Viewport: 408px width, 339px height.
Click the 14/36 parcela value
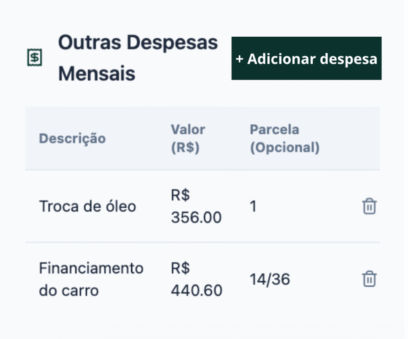point(270,279)
